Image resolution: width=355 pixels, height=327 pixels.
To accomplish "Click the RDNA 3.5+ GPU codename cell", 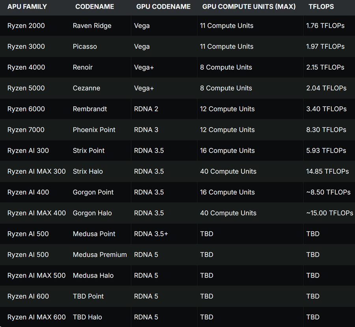I will click(x=151, y=234).
